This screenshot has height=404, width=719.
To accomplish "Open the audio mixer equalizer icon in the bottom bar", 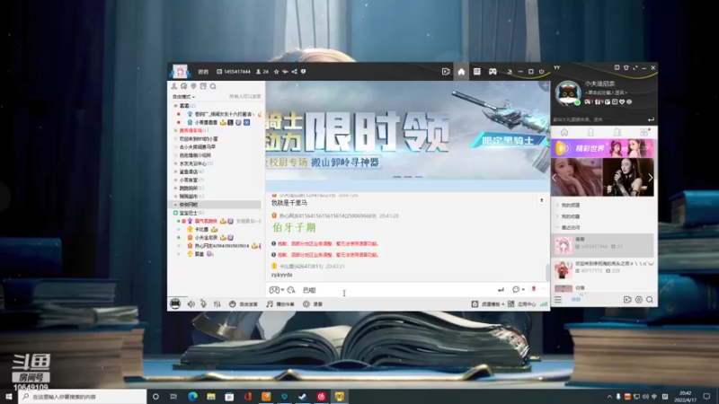I will click(x=217, y=304).
